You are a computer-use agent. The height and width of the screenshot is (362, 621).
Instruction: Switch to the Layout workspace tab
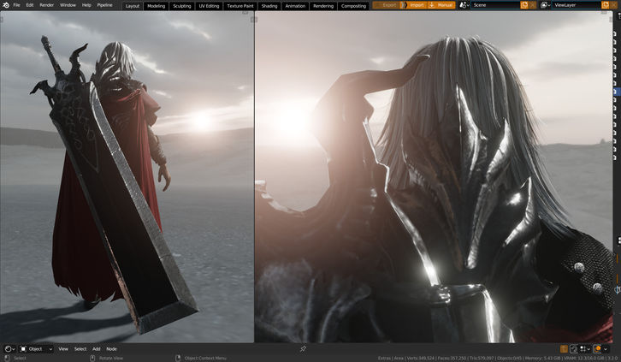click(x=133, y=6)
